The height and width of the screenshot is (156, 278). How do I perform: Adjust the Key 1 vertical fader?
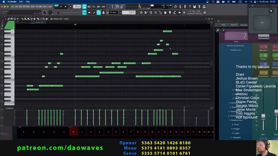pos(263,116)
